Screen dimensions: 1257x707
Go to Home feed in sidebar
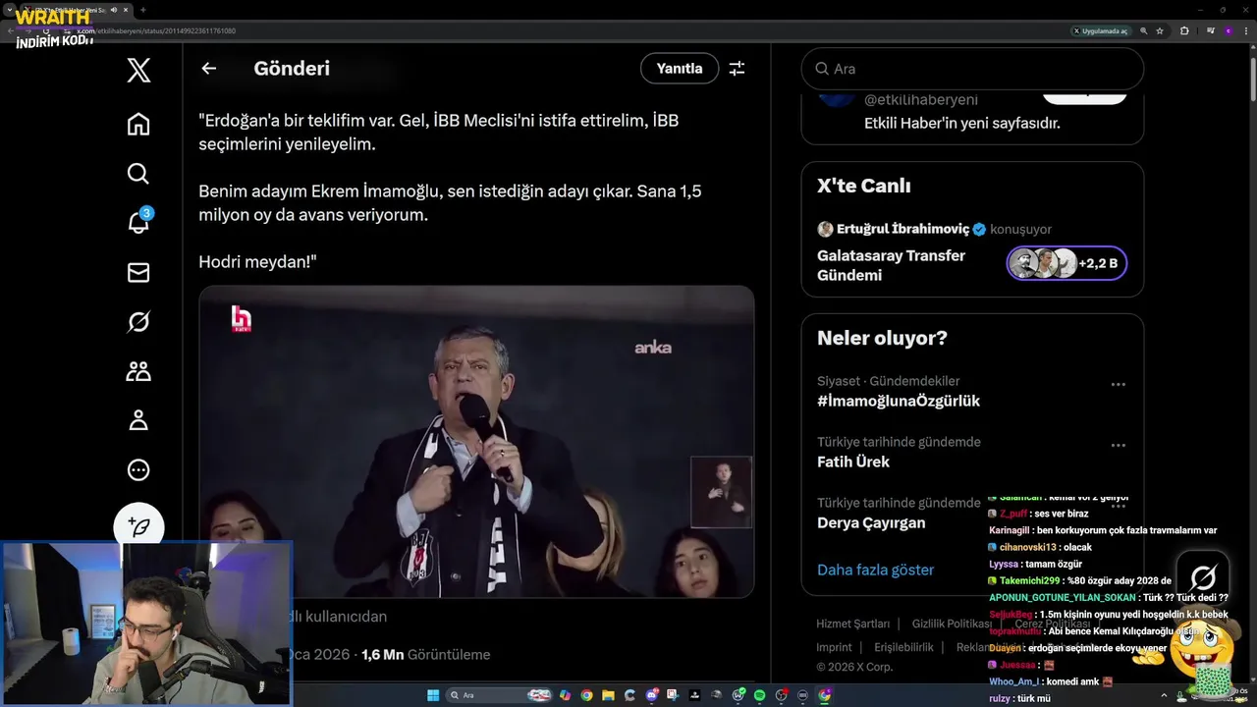pyautogui.click(x=138, y=124)
